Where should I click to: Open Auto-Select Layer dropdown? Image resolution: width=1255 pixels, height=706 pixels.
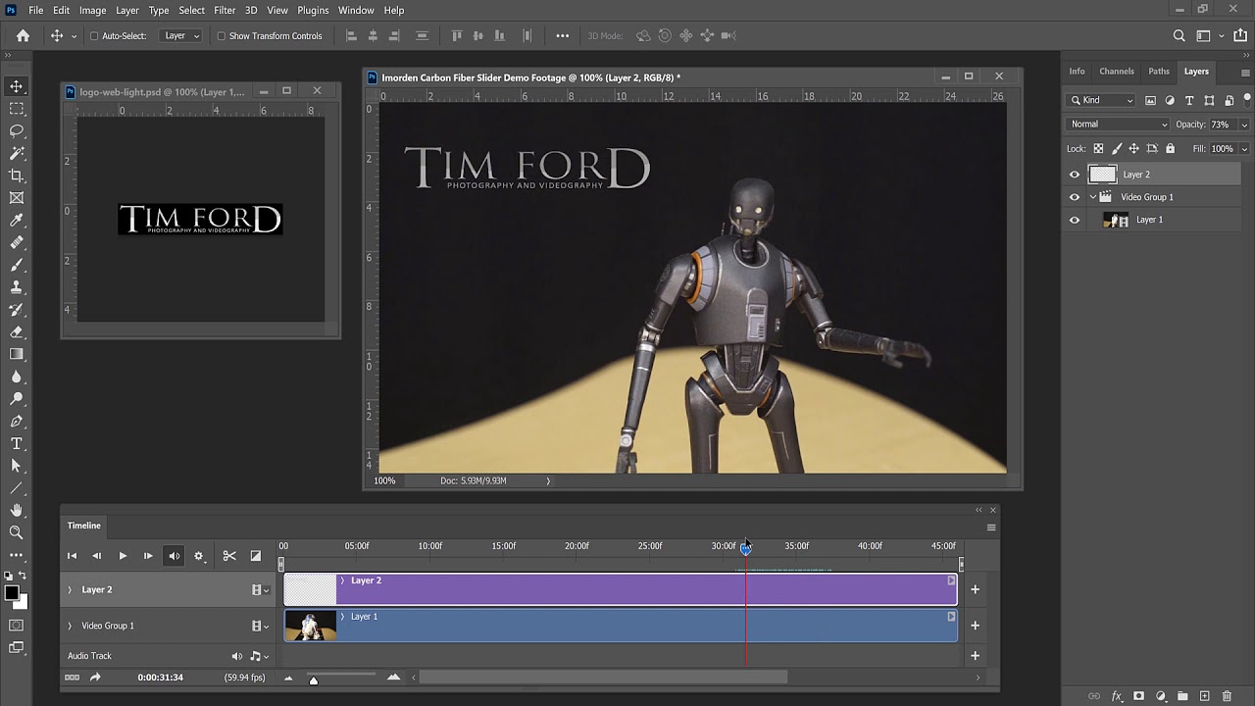[x=181, y=36]
